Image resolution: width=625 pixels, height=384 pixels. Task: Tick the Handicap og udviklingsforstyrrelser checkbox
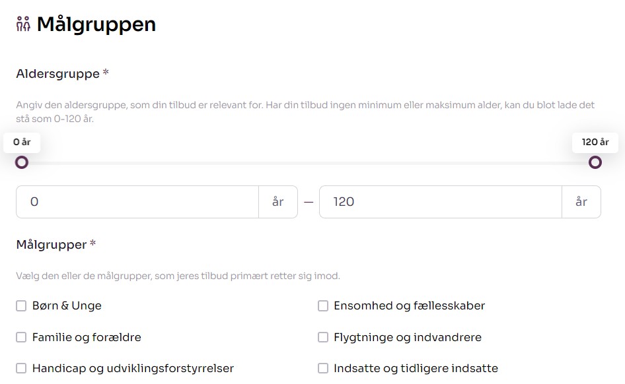coord(22,368)
